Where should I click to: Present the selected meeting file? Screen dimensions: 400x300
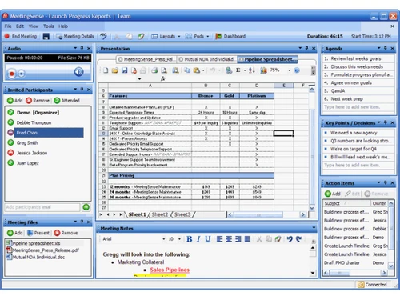coord(38,233)
